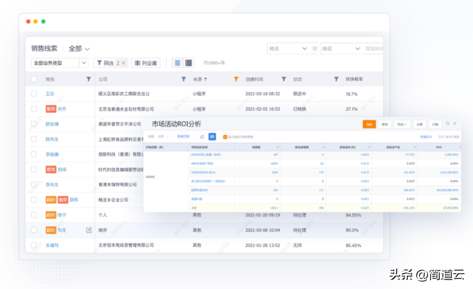Open the 查看总计 link in ROI panel
Image resolution: width=473 pixels, height=289 pixels.
click(426, 137)
